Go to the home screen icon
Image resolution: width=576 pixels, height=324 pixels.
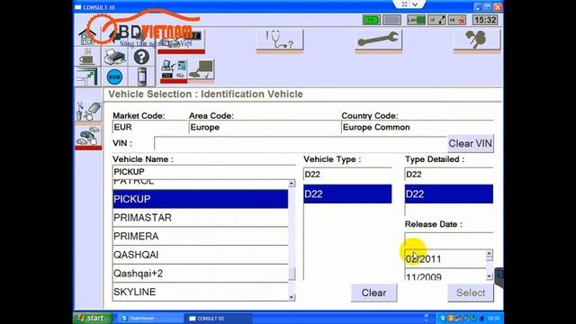tap(87, 37)
